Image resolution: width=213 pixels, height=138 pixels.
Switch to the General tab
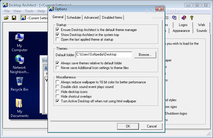pyautogui.click(x=58, y=17)
